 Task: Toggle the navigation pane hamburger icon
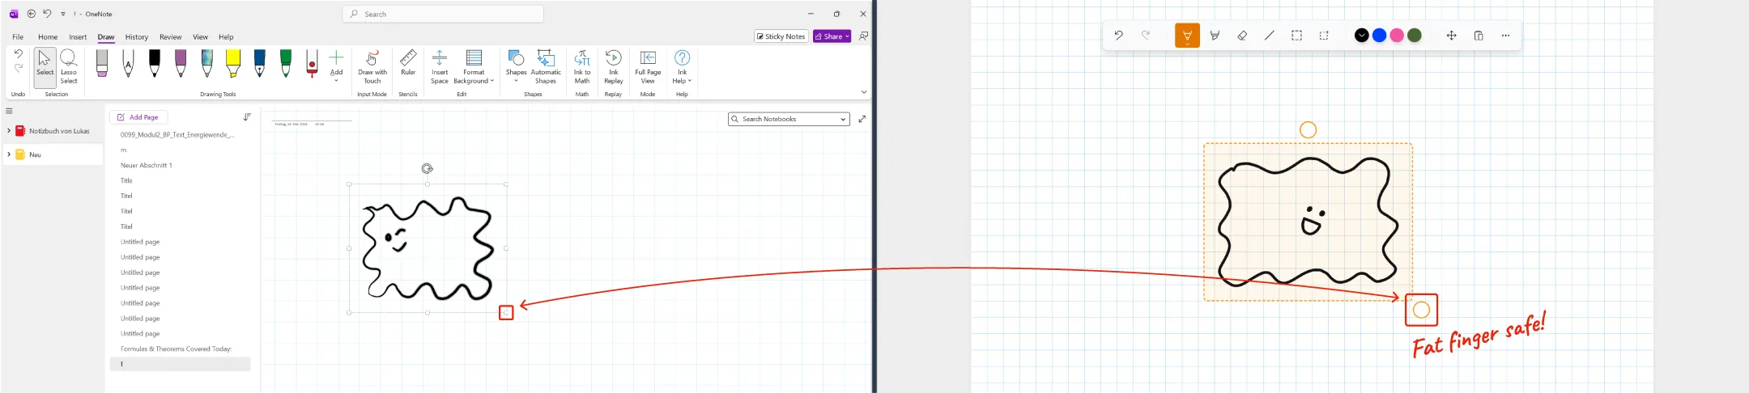9,111
